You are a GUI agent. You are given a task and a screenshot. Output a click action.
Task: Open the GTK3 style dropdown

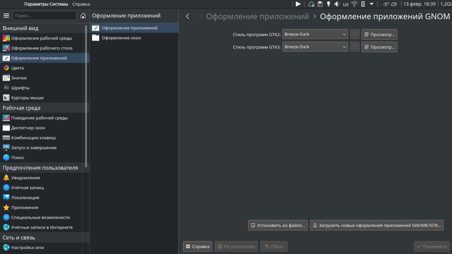315,47
